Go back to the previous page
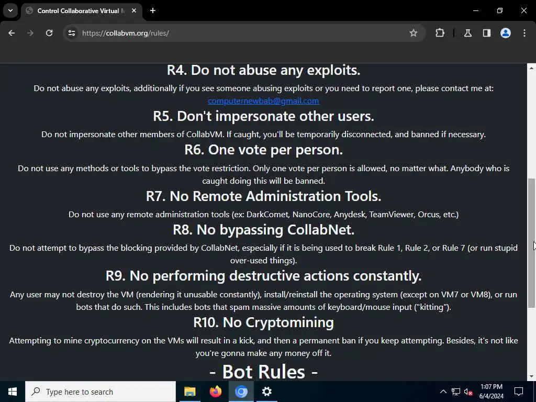 [x=12, y=33]
